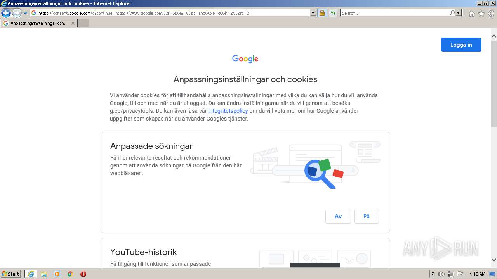Click the Anpassade sökningar heading

(151, 146)
